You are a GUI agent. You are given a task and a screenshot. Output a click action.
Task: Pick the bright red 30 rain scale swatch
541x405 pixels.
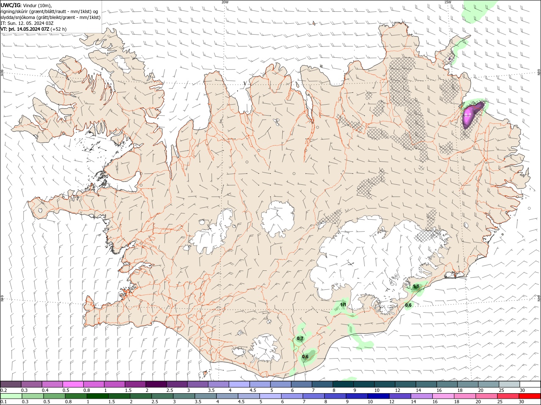(530, 396)
